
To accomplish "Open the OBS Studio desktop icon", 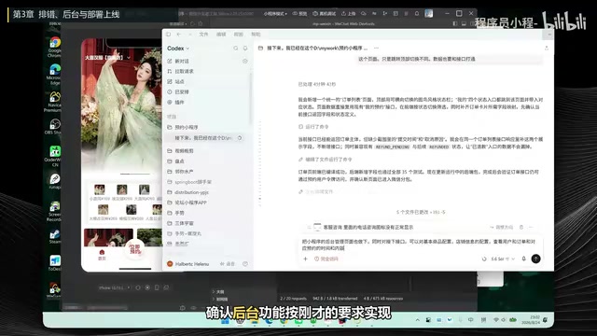I will 54,127.
